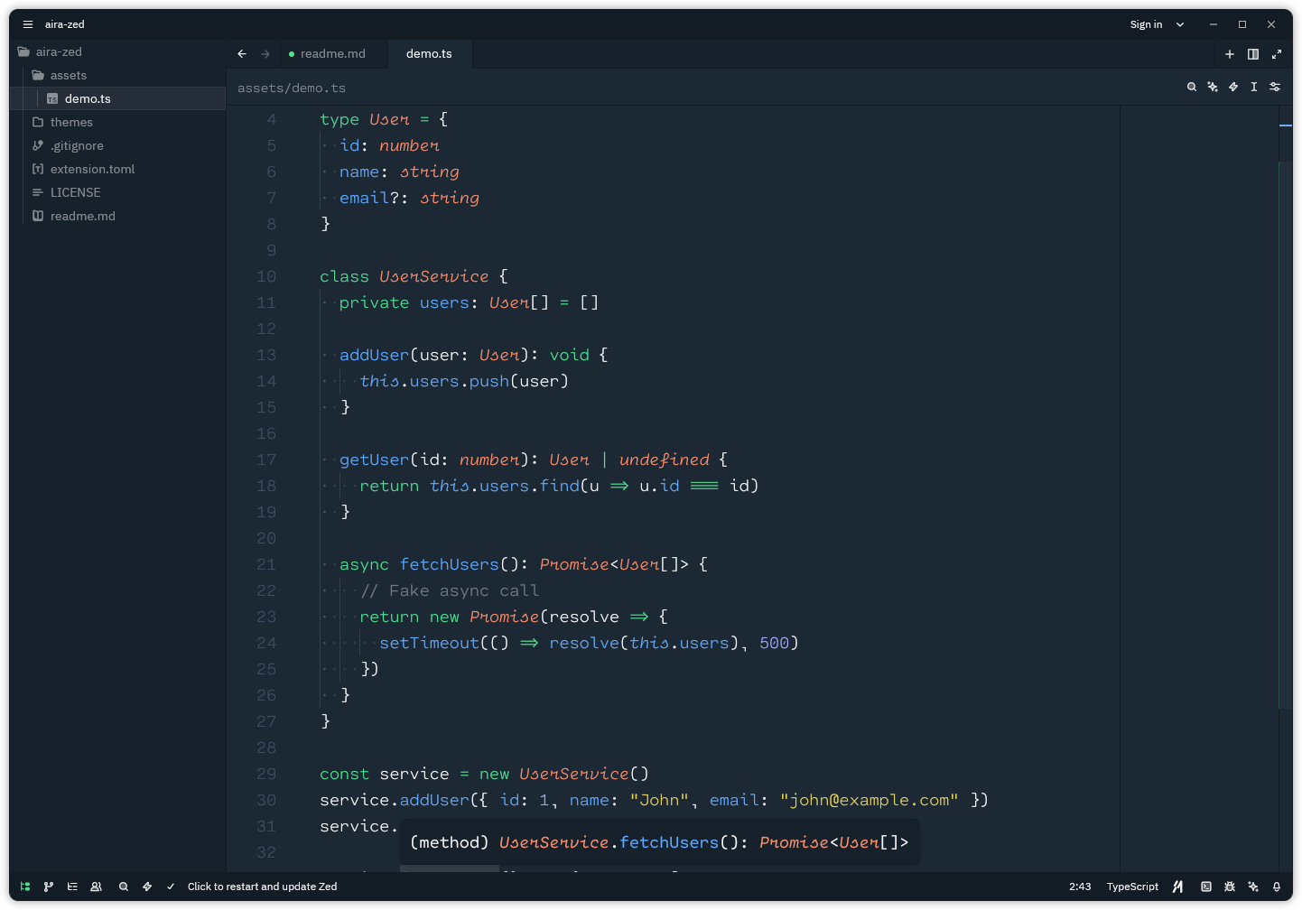Open demo.ts in the file tree
Image resolution: width=1302 pixels, height=910 pixels.
[117, 98]
